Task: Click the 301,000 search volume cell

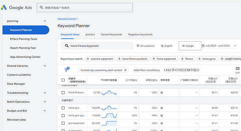Action: point(96,123)
